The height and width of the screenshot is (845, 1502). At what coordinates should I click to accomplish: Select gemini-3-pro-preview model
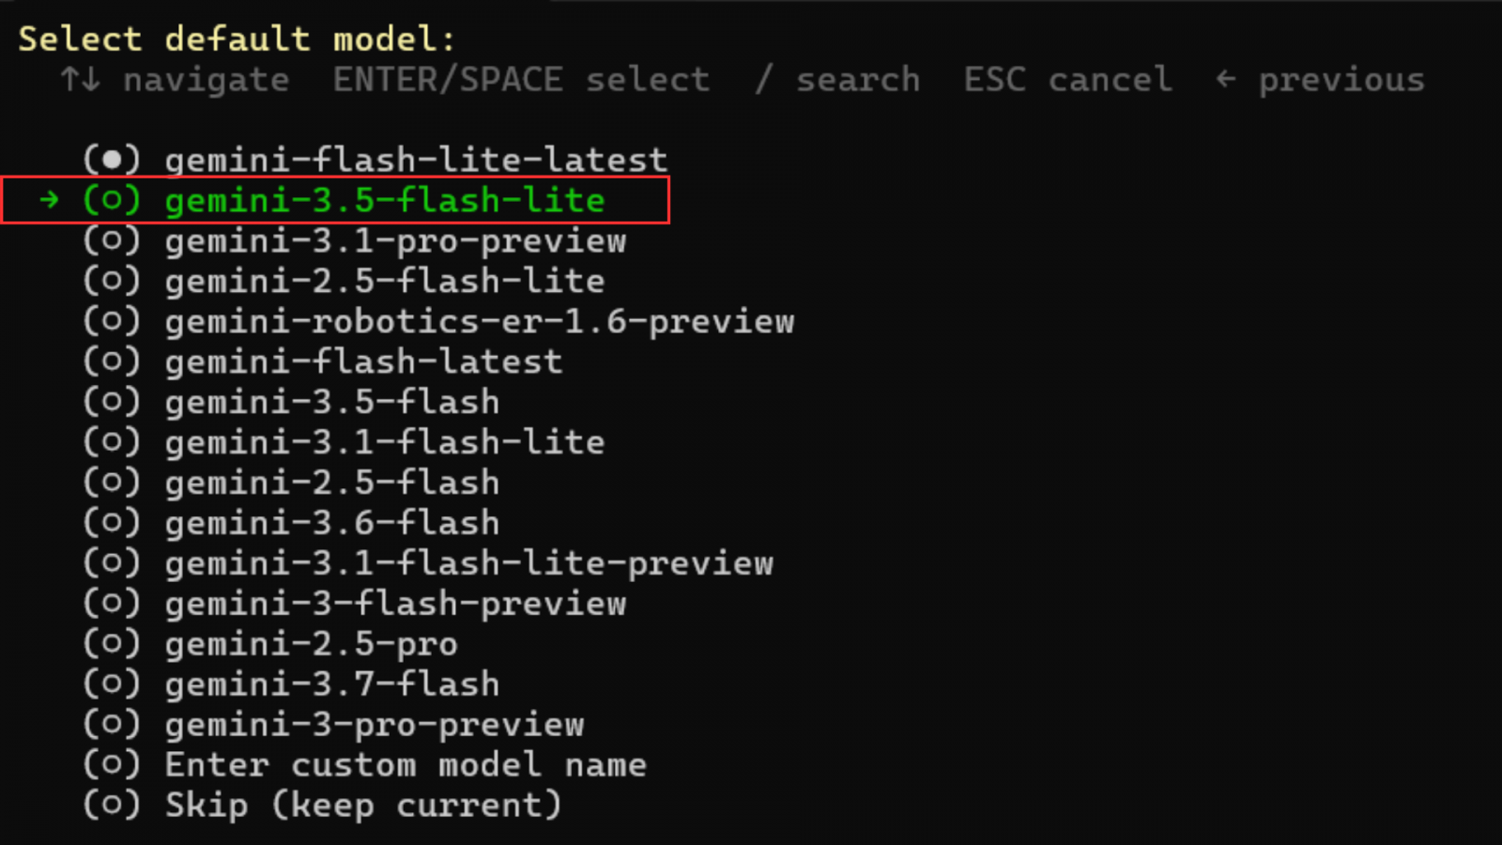pyautogui.click(x=333, y=725)
